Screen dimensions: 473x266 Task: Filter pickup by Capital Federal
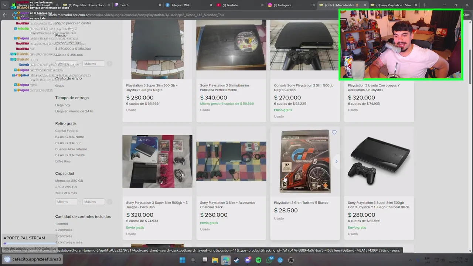[x=67, y=131]
